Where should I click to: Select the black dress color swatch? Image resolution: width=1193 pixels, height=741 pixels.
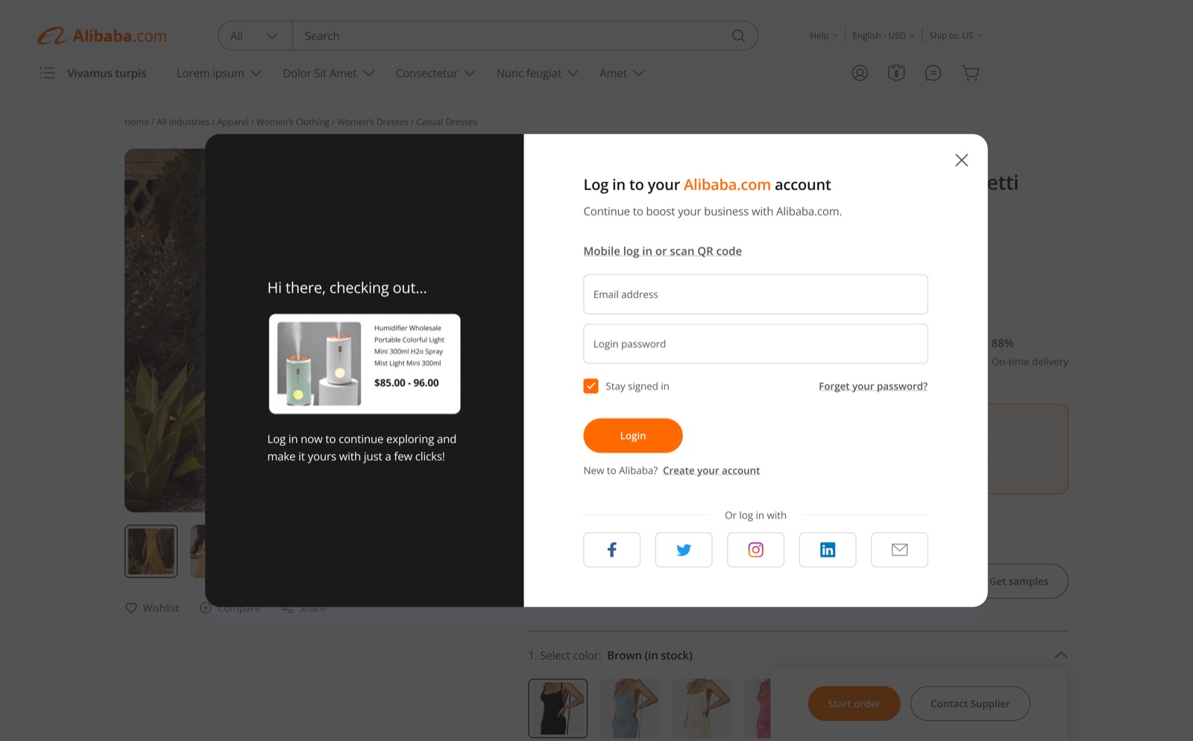[x=558, y=708]
